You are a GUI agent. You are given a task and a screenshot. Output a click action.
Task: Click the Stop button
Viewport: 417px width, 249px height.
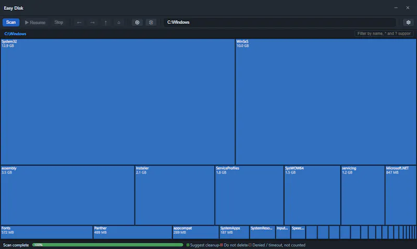58,22
